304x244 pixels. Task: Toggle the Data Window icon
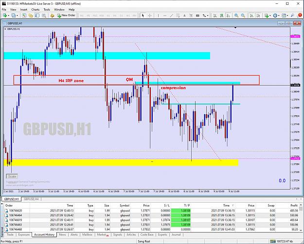coord(31,16)
